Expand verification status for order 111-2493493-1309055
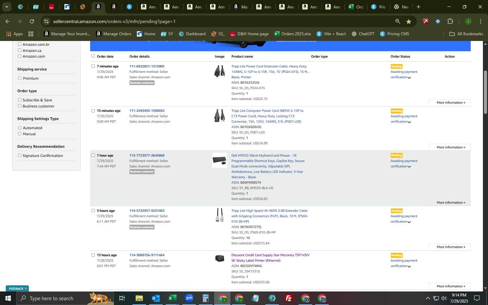This screenshot has width=488, height=305. 409,122
